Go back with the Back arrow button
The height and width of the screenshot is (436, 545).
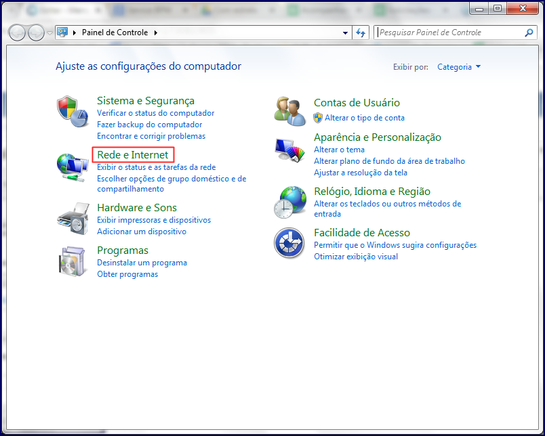[17, 33]
